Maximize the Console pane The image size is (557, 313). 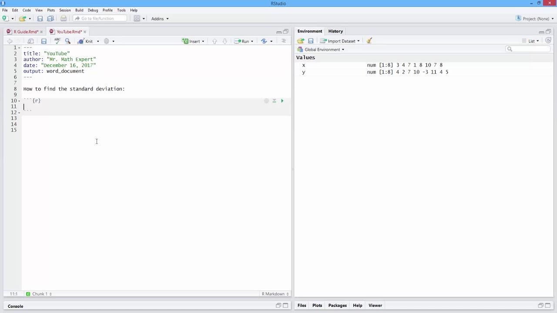coord(285,306)
